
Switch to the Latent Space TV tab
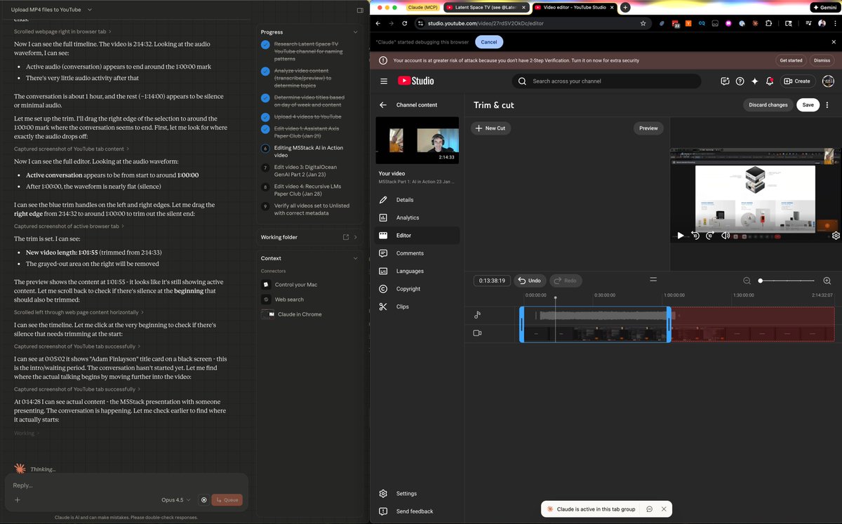pos(486,7)
